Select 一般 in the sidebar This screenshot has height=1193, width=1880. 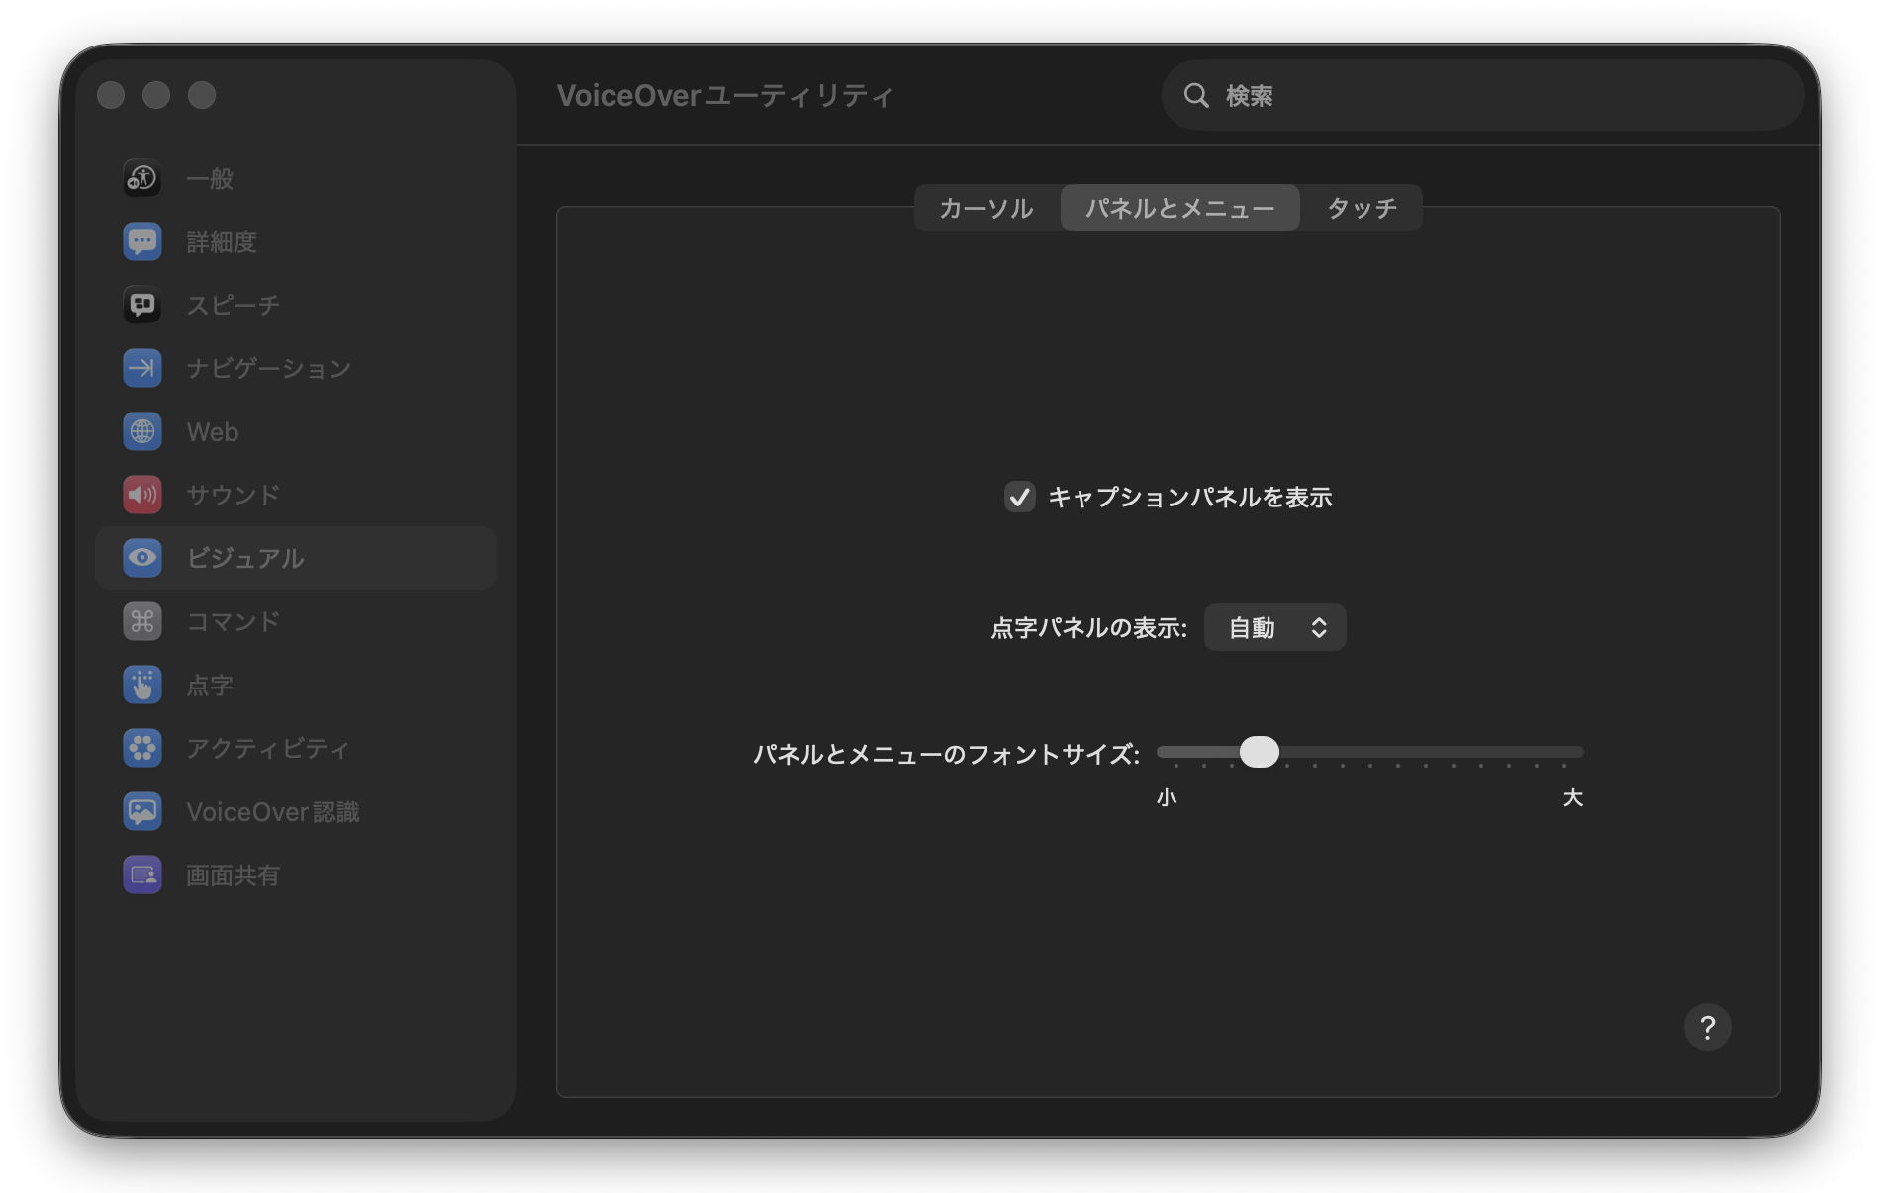point(210,178)
